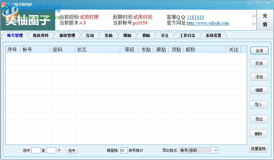View the 工作日志 tab
The height and width of the screenshot is (160, 274).
(187, 35)
